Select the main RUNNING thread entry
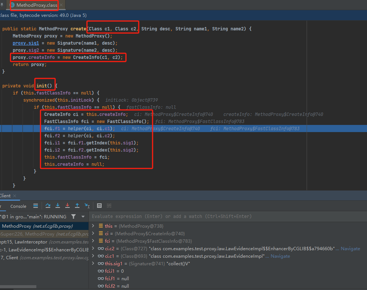Viewport: 367px width, 290px height. pyautogui.click(x=34, y=217)
